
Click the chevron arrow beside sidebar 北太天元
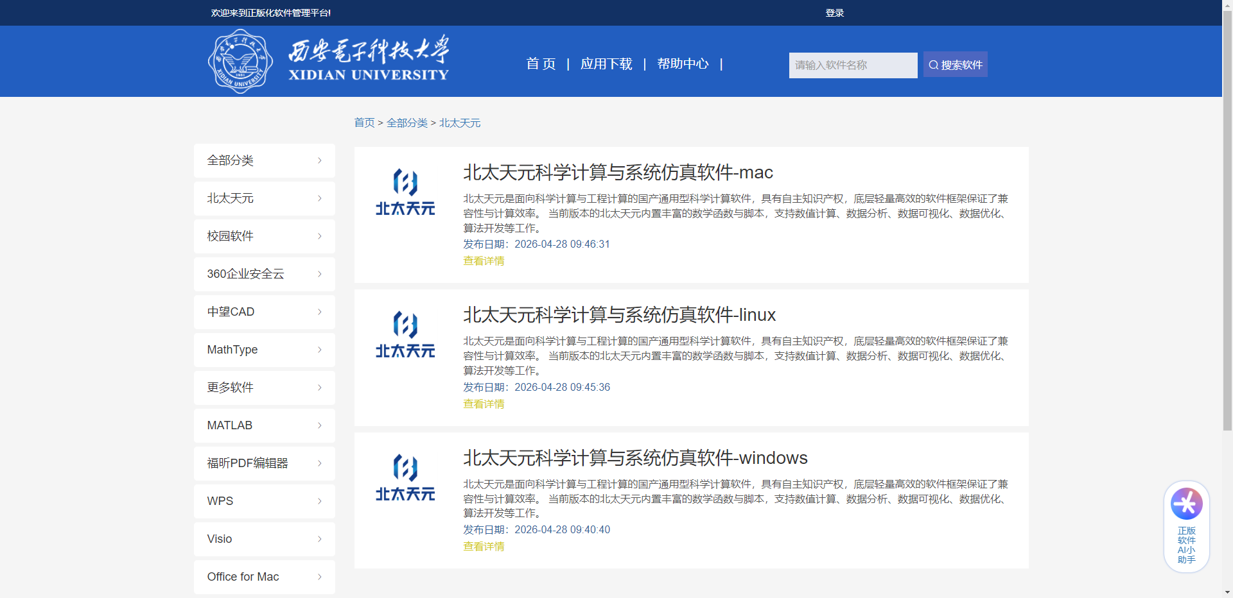pyautogui.click(x=320, y=198)
